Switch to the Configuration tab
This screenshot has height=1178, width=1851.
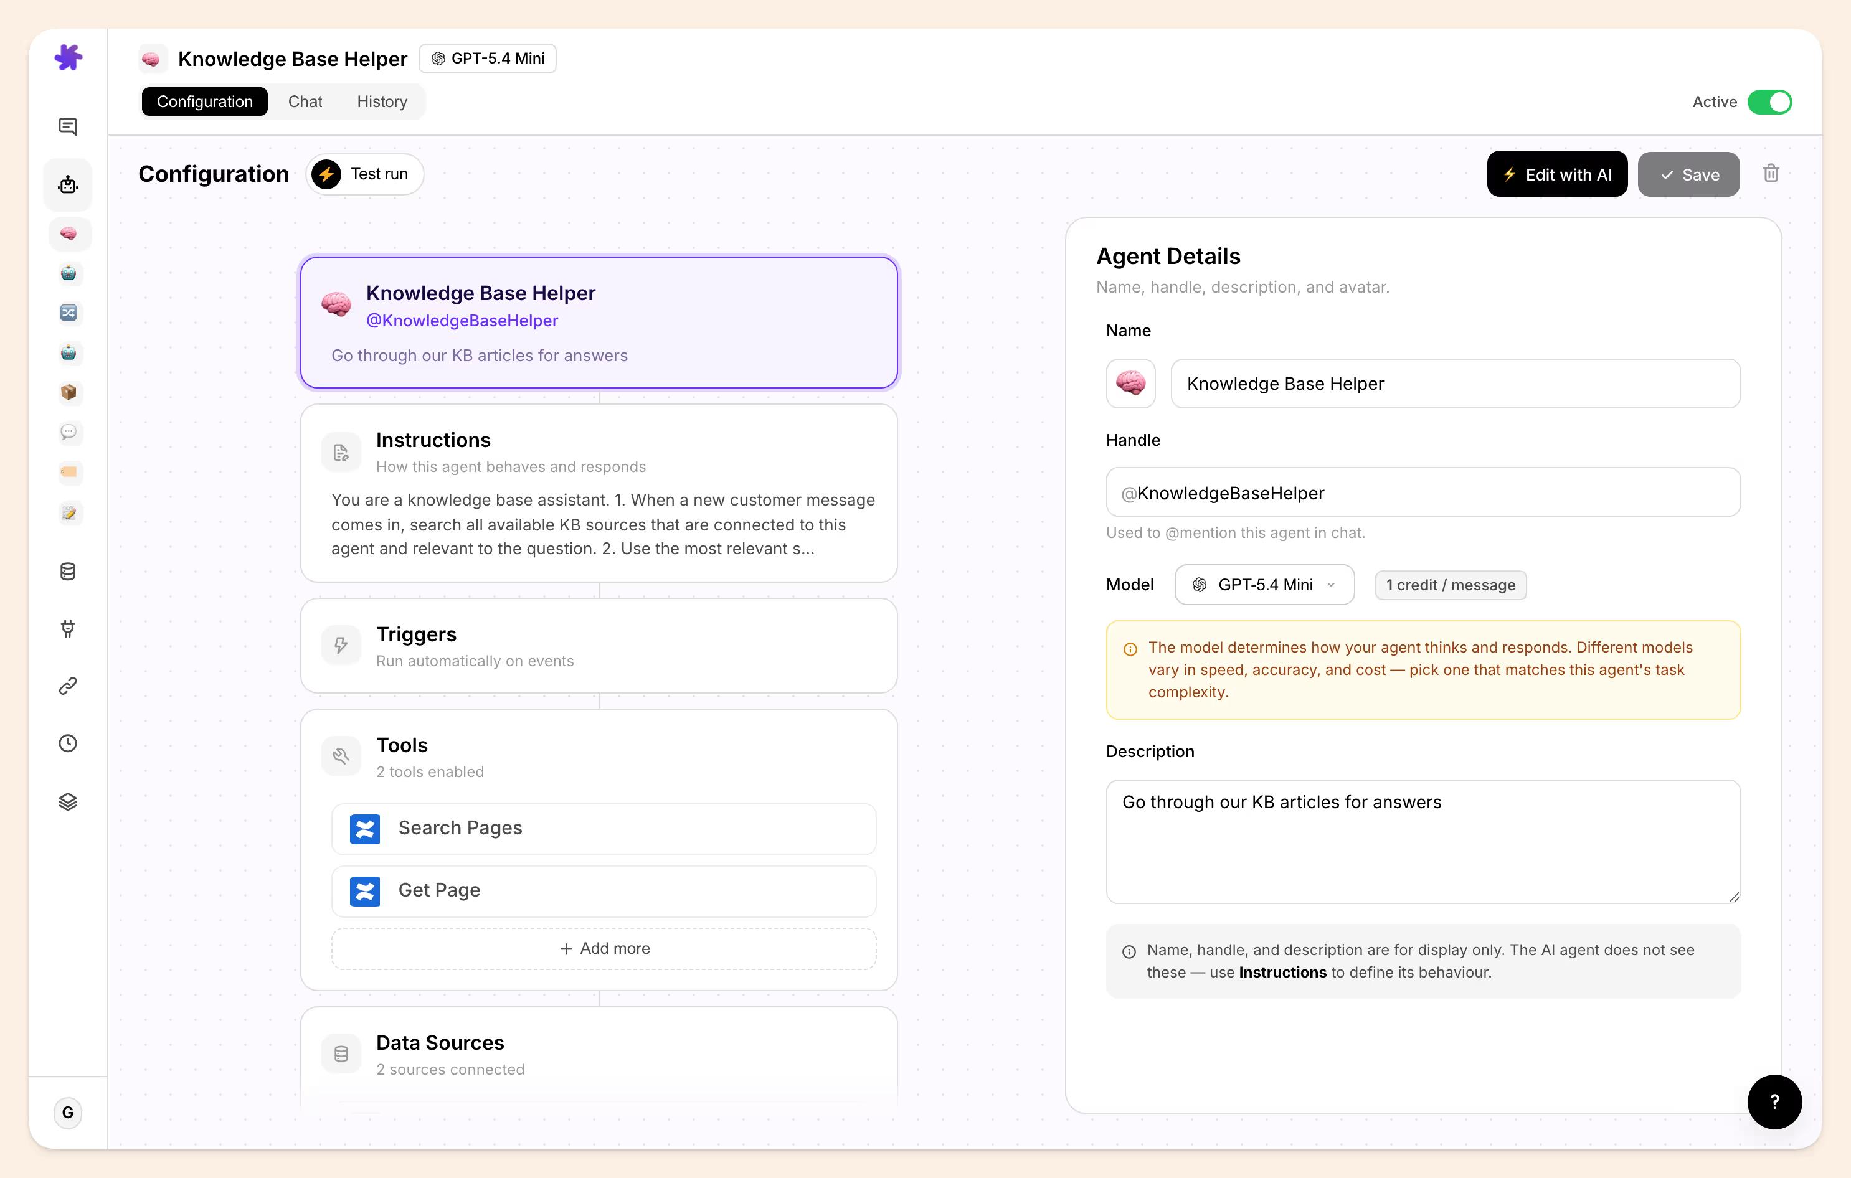coord(204,101)
